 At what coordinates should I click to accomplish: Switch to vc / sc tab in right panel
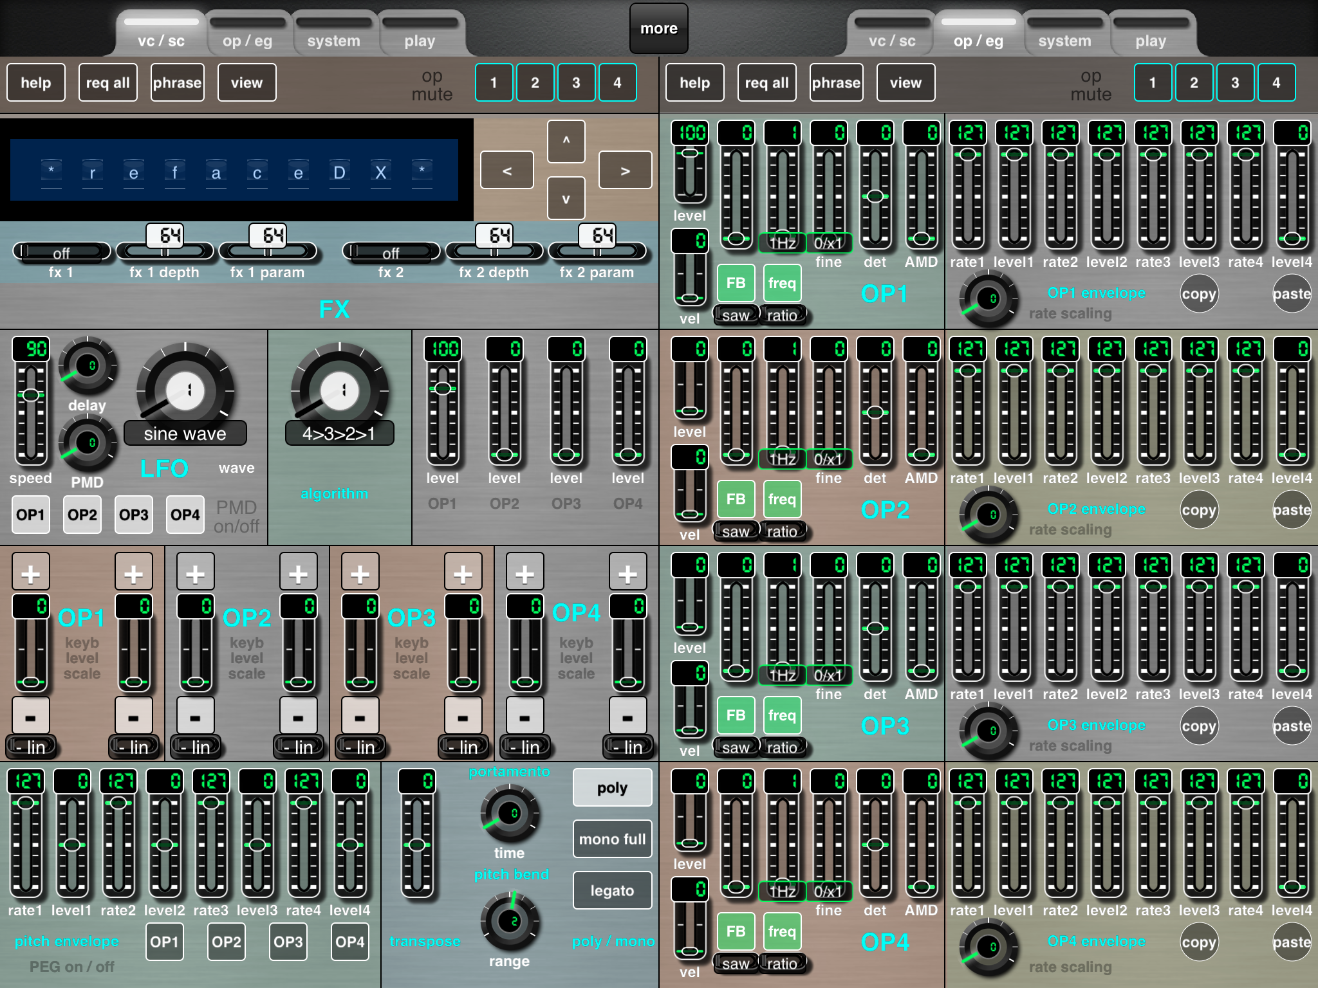click(891, 35)
